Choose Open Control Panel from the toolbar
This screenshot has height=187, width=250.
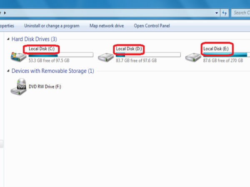tap(152, 26)
